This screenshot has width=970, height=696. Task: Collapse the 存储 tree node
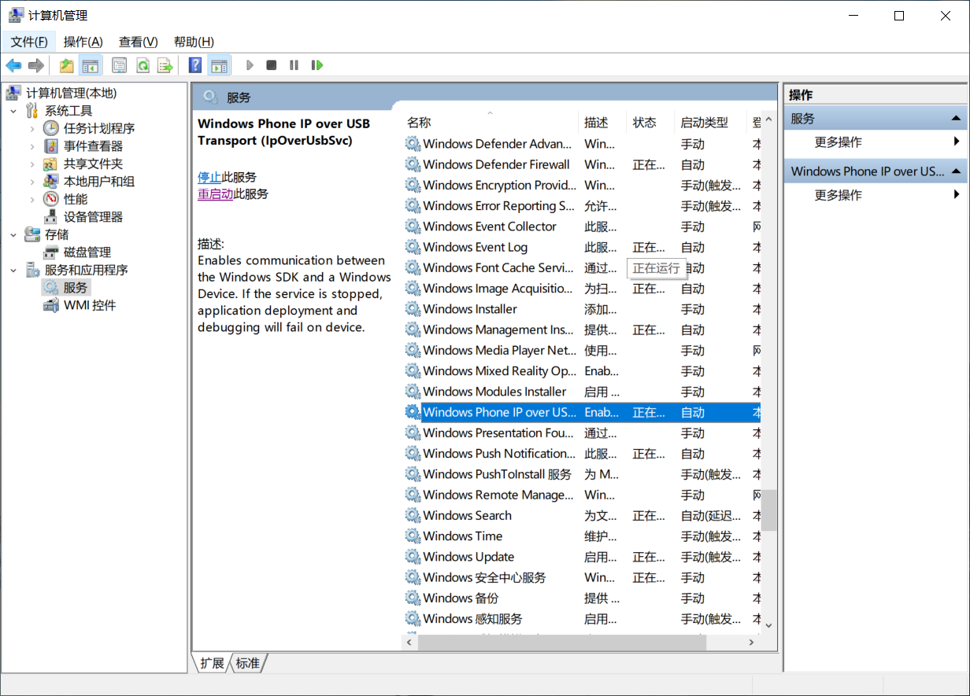point(13,234)
